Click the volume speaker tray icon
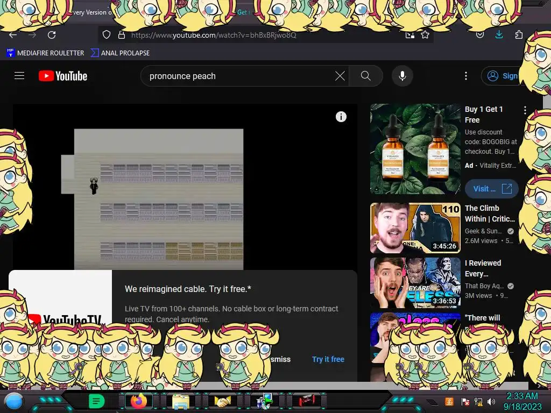The height and width of the screenshot is (413, 551). (x=491, y=402)
